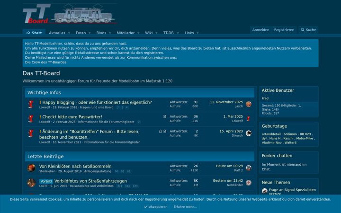Open Neue Themen sidebar heading
The height and width of the screenshot is (213, 341).
pyautogui.click(x=276, y=183)
